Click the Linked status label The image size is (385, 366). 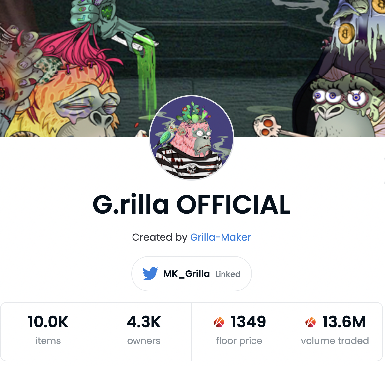tap(228, 274)
